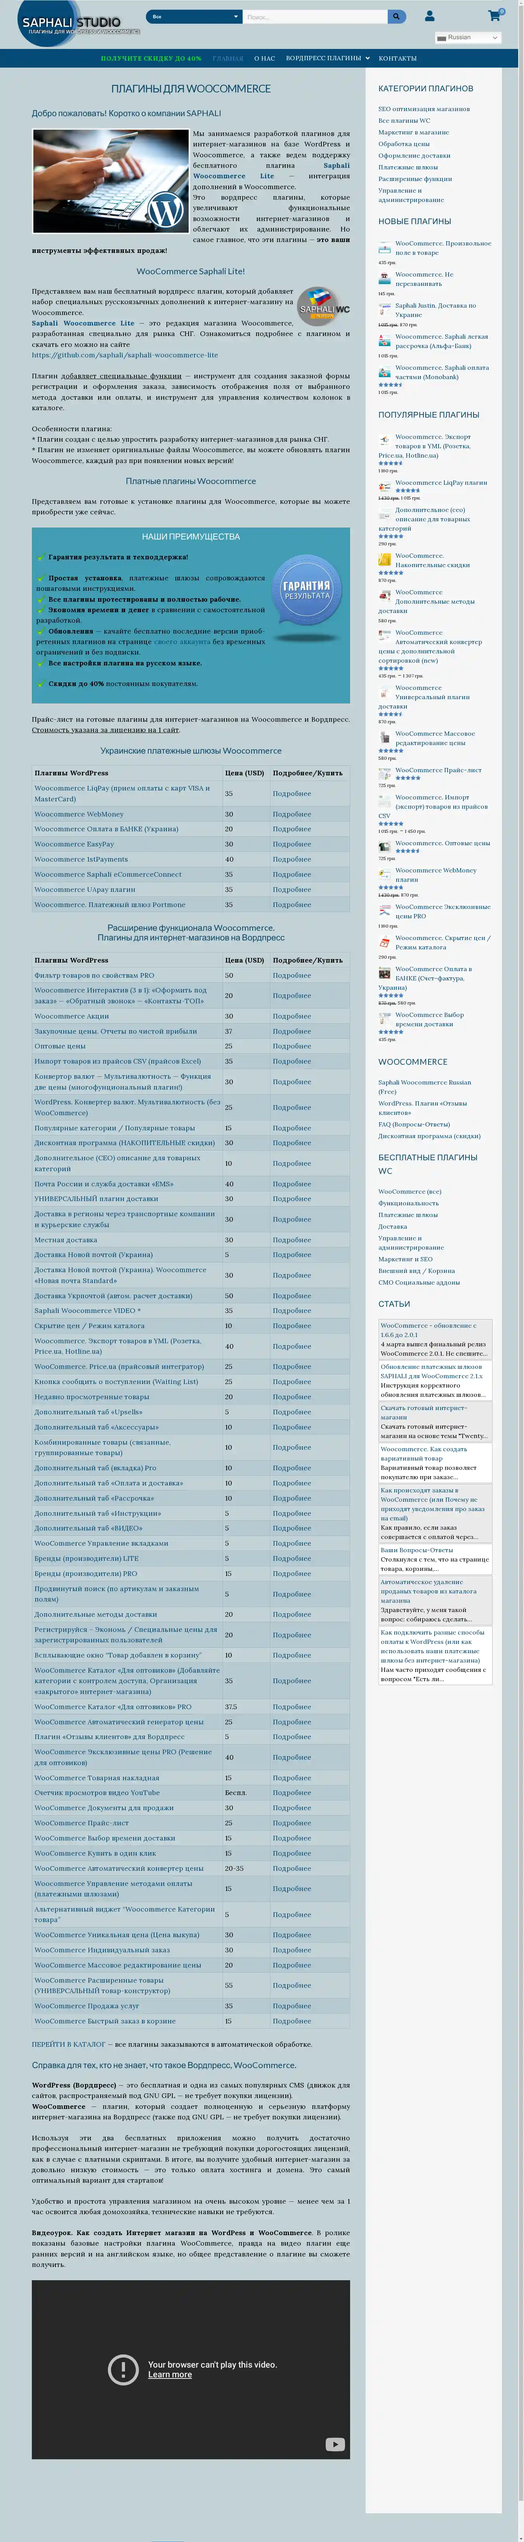Go to the 'Контакты' menu item
524x2542 pixels.
398,58
